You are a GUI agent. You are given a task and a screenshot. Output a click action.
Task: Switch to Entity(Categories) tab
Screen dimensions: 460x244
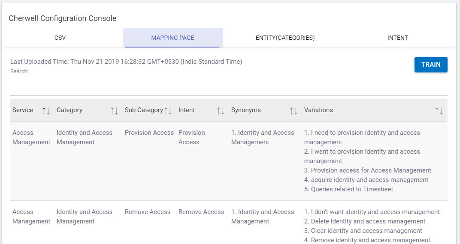click(285, 38)
